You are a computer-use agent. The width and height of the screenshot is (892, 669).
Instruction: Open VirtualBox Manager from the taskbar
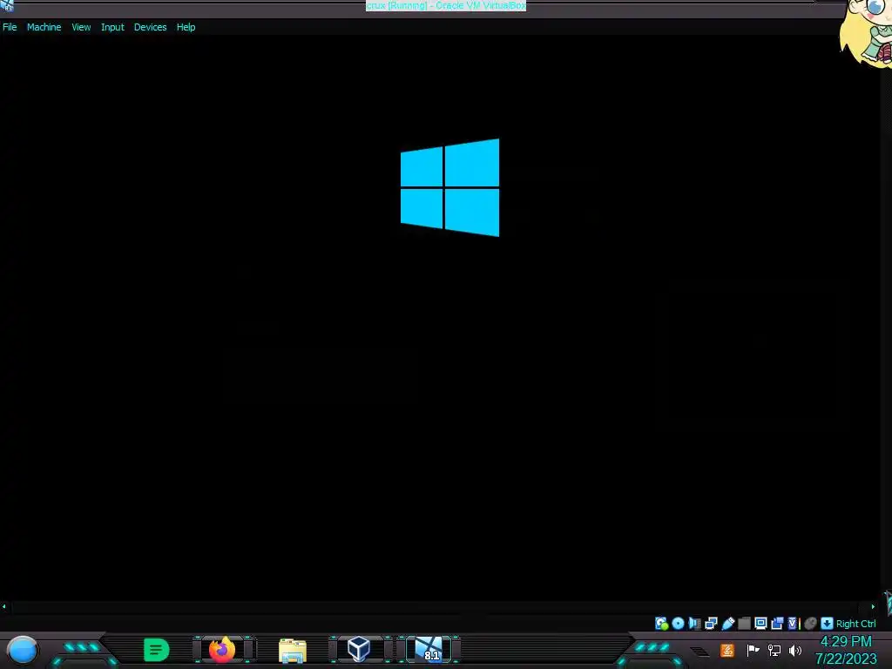point(359,649)
